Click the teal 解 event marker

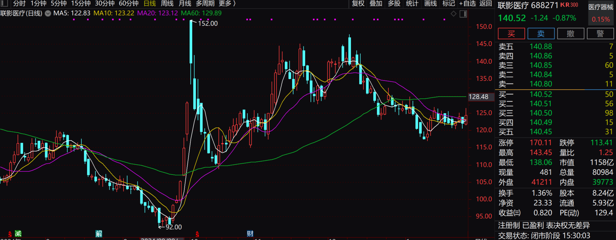click(99, 234)
